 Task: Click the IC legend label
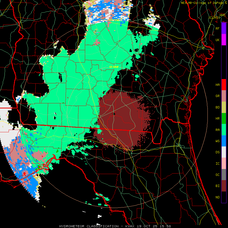point(217,163)
